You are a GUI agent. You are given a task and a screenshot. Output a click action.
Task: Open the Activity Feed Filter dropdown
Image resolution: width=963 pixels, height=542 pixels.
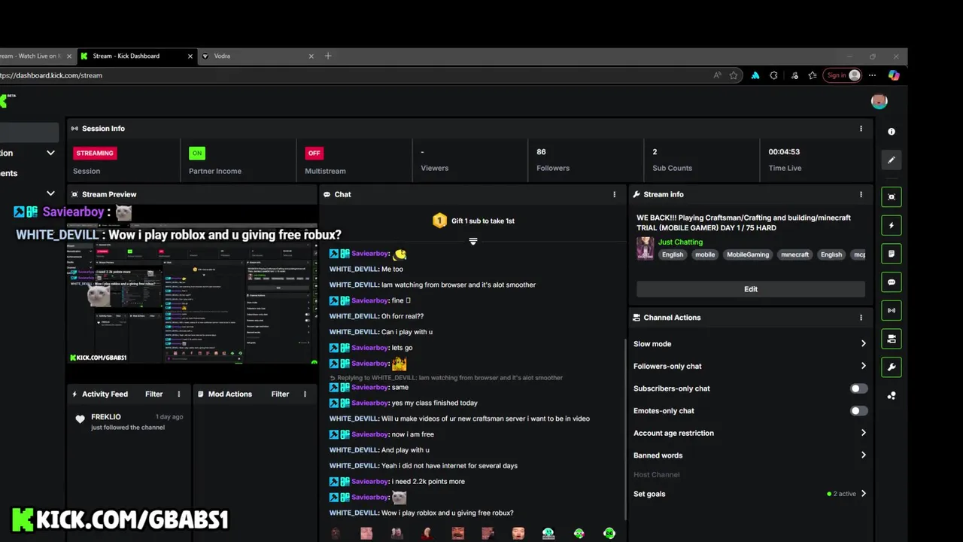point(153,394)
